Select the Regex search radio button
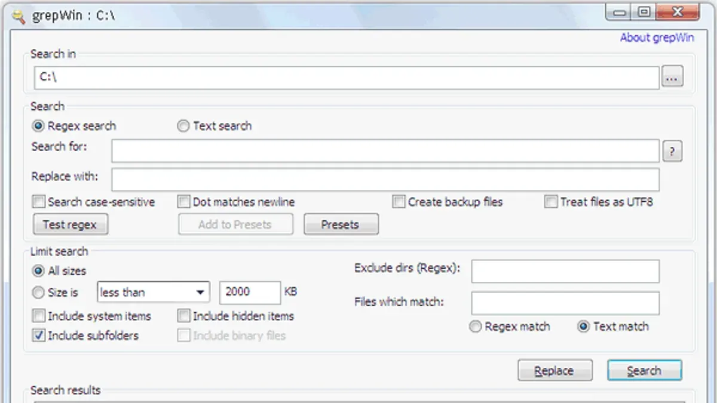717x403 pixels. coord(39,126)
